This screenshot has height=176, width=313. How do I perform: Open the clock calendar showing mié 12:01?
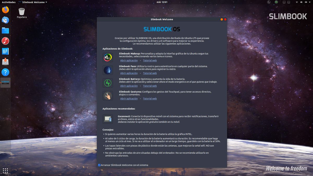(162, 2)
